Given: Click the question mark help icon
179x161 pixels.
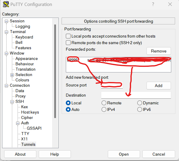Looking at the screenshot, I should (153, 4).
